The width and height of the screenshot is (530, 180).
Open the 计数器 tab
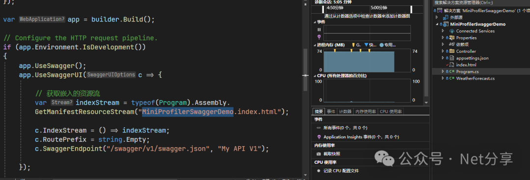point(345,112)
